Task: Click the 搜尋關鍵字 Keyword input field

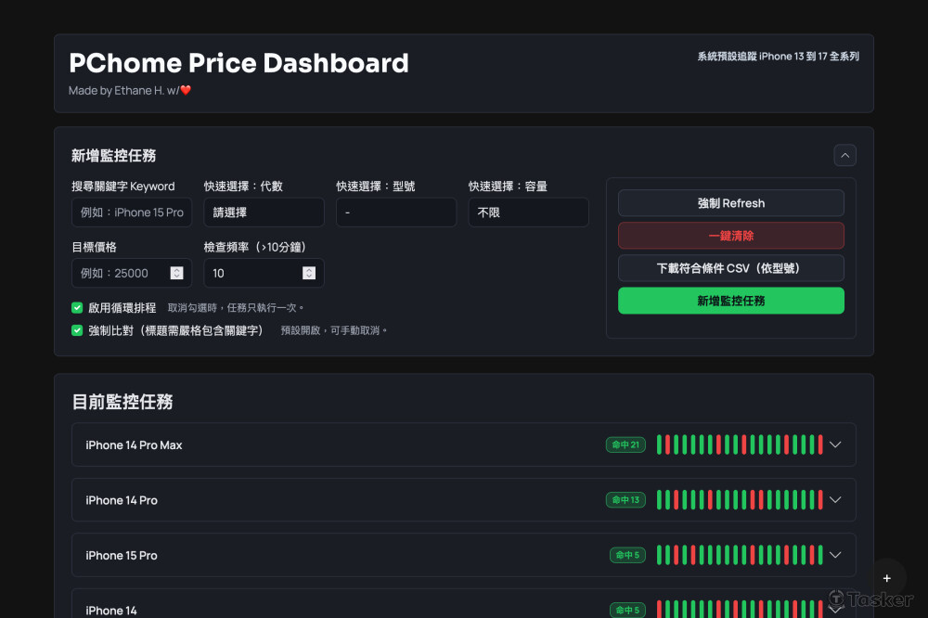Action: click(x=132, y=212)
